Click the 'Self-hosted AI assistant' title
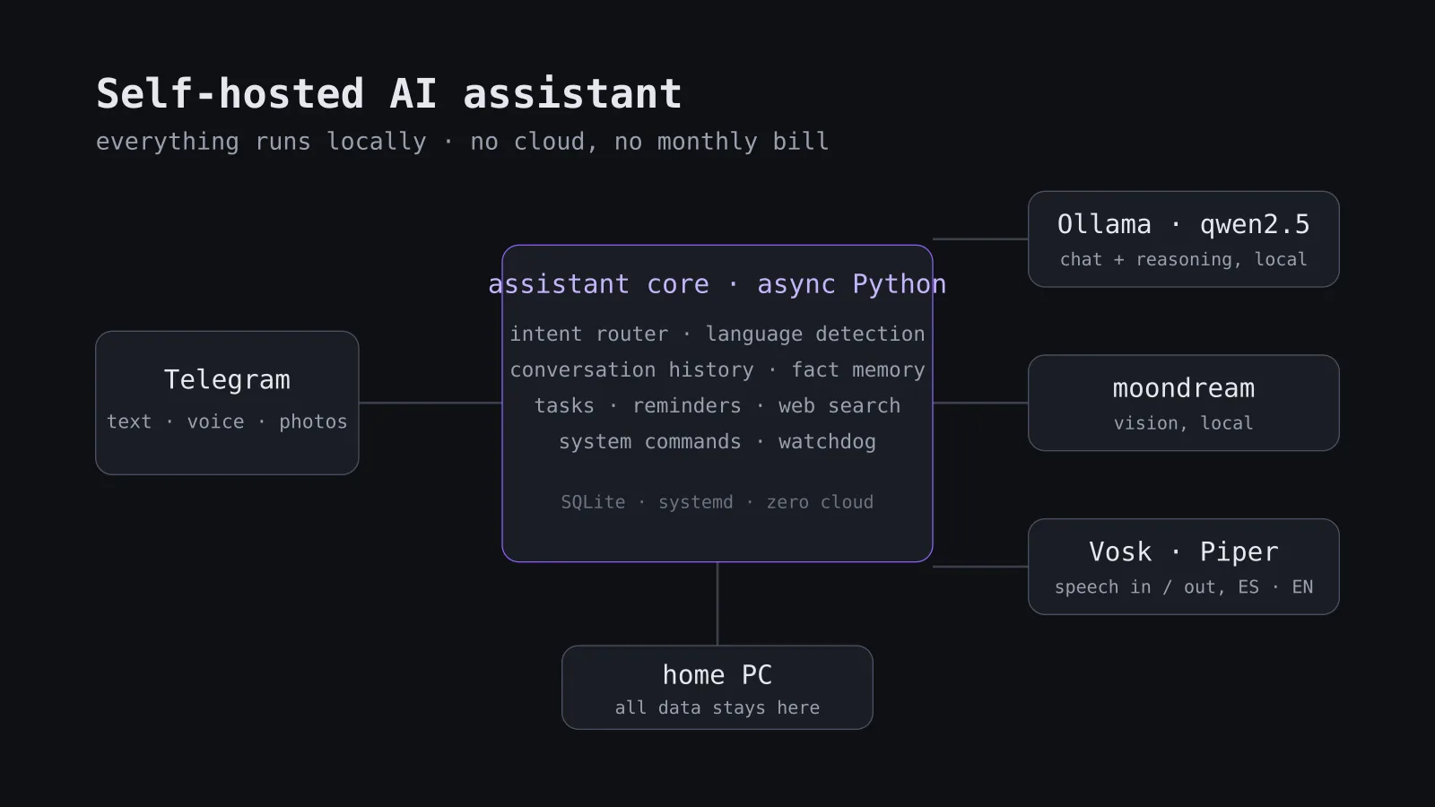 tap(388, 94)
